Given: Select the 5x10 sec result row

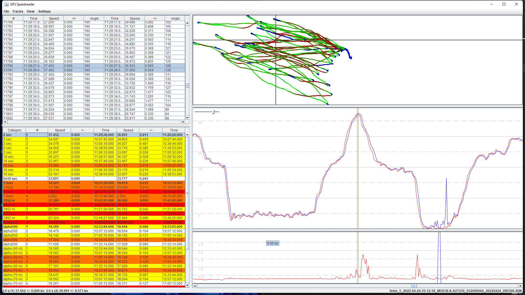Looking at the screenshot, I should click(94, 179).
